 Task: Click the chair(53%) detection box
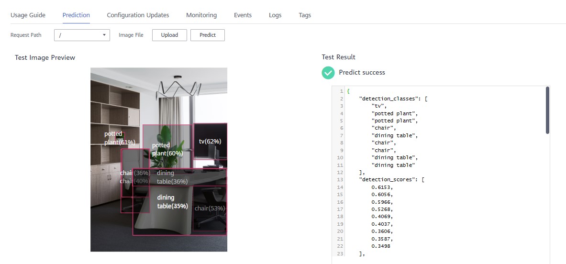210,209
